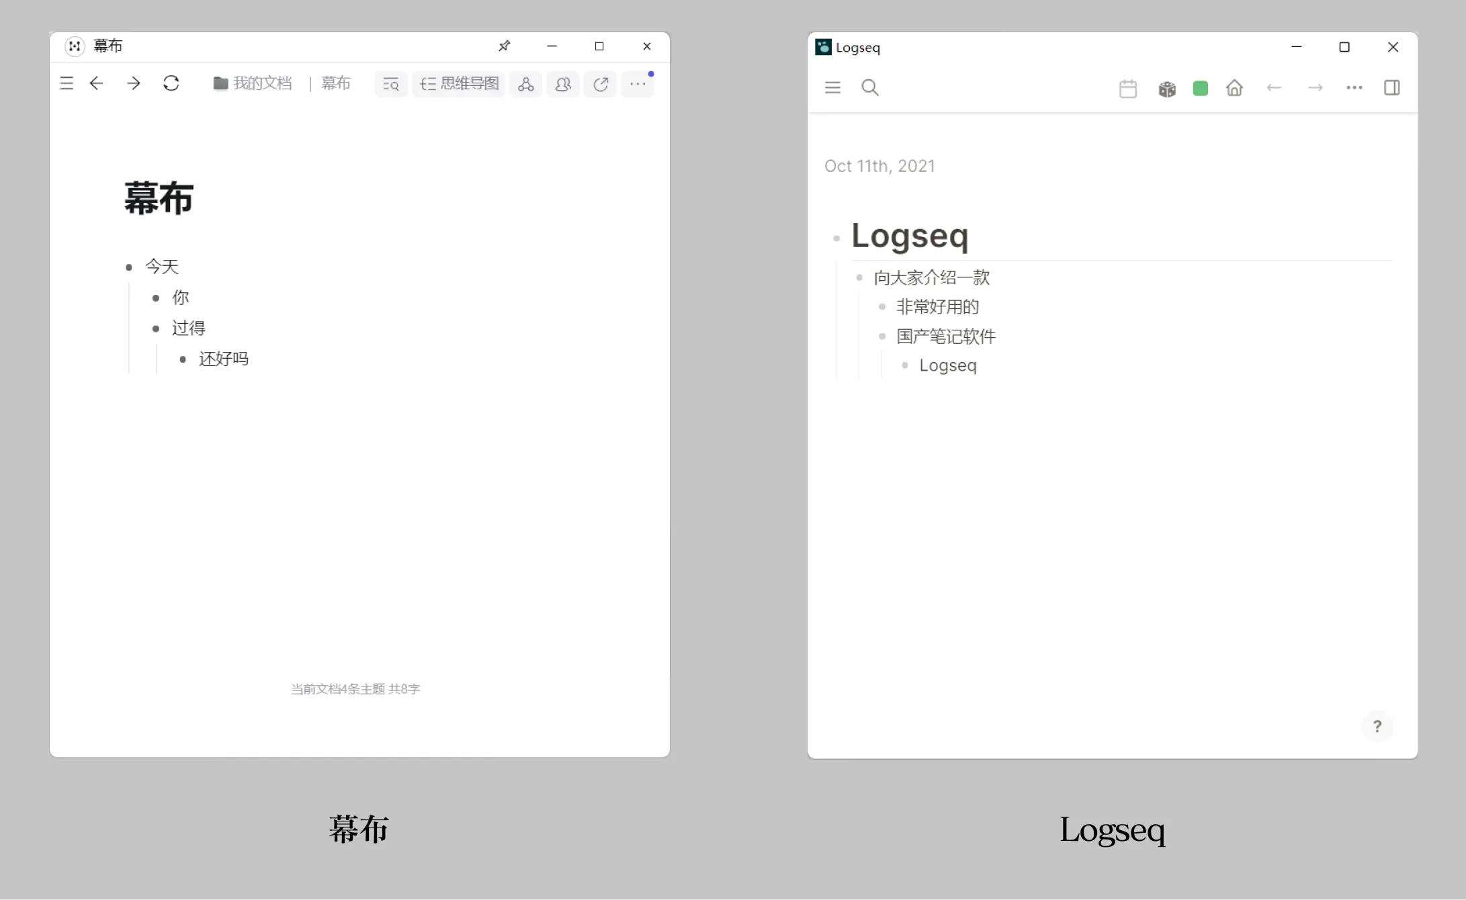Minimize the 幕布 window
Viewport: 1466px width, 900px height.
[552, 46]
